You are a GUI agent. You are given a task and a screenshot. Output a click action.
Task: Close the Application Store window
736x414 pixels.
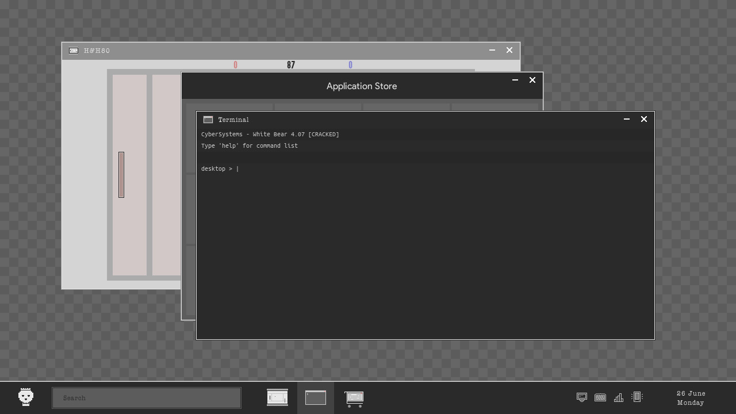click(532, 80)
